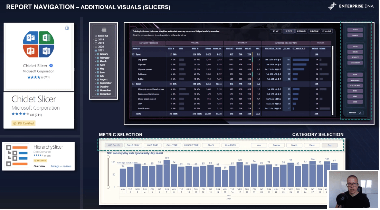Click the shopping bag icon on Chiclet card
Image resolution: width=380 pixels, height=210 pixels.
[x=67, y=28]
